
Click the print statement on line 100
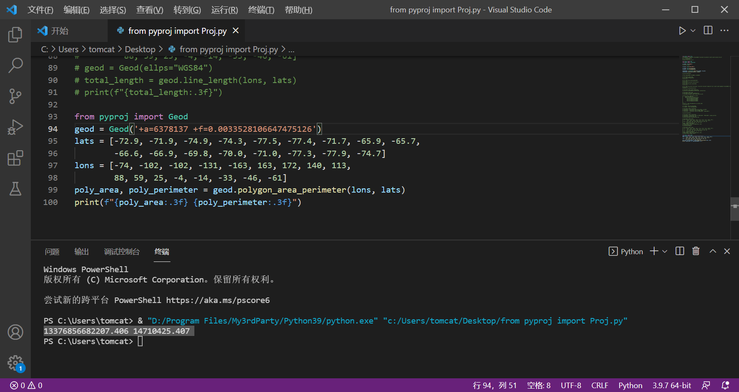pos(188,202)
